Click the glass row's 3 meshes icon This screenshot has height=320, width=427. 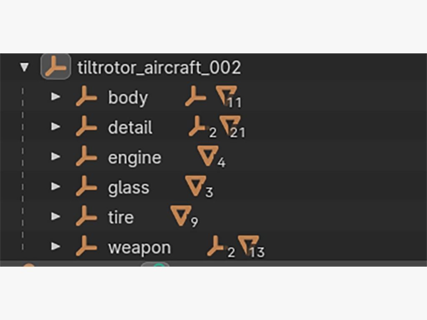point(196,186)
